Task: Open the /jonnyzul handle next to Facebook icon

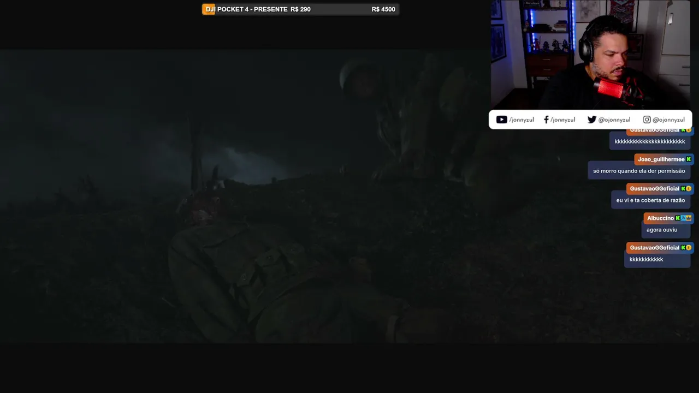Action: pos(562,120)
